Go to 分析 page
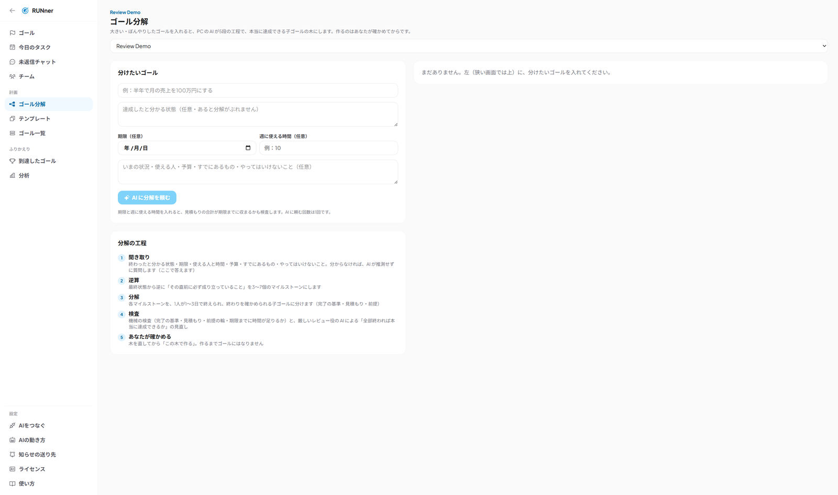 pos(49,175)
